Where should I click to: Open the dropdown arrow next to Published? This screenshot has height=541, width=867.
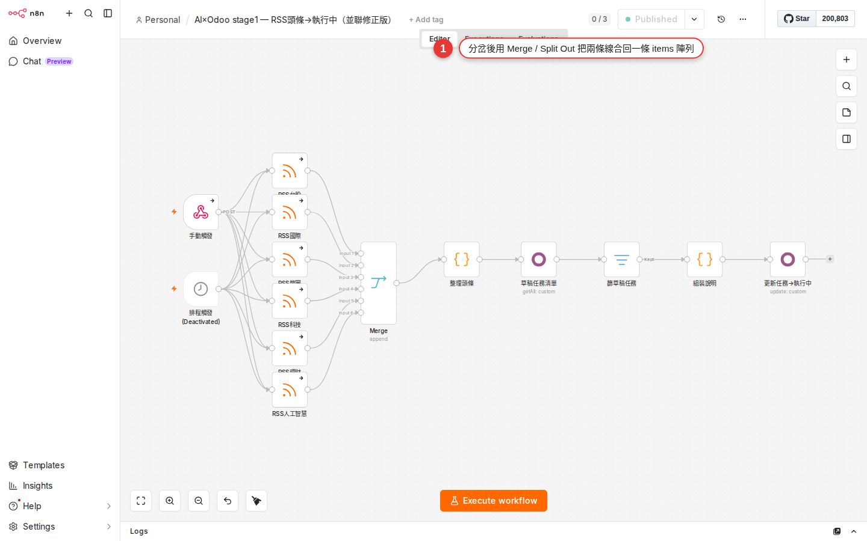pyautogui.click(x=694, y=19)
